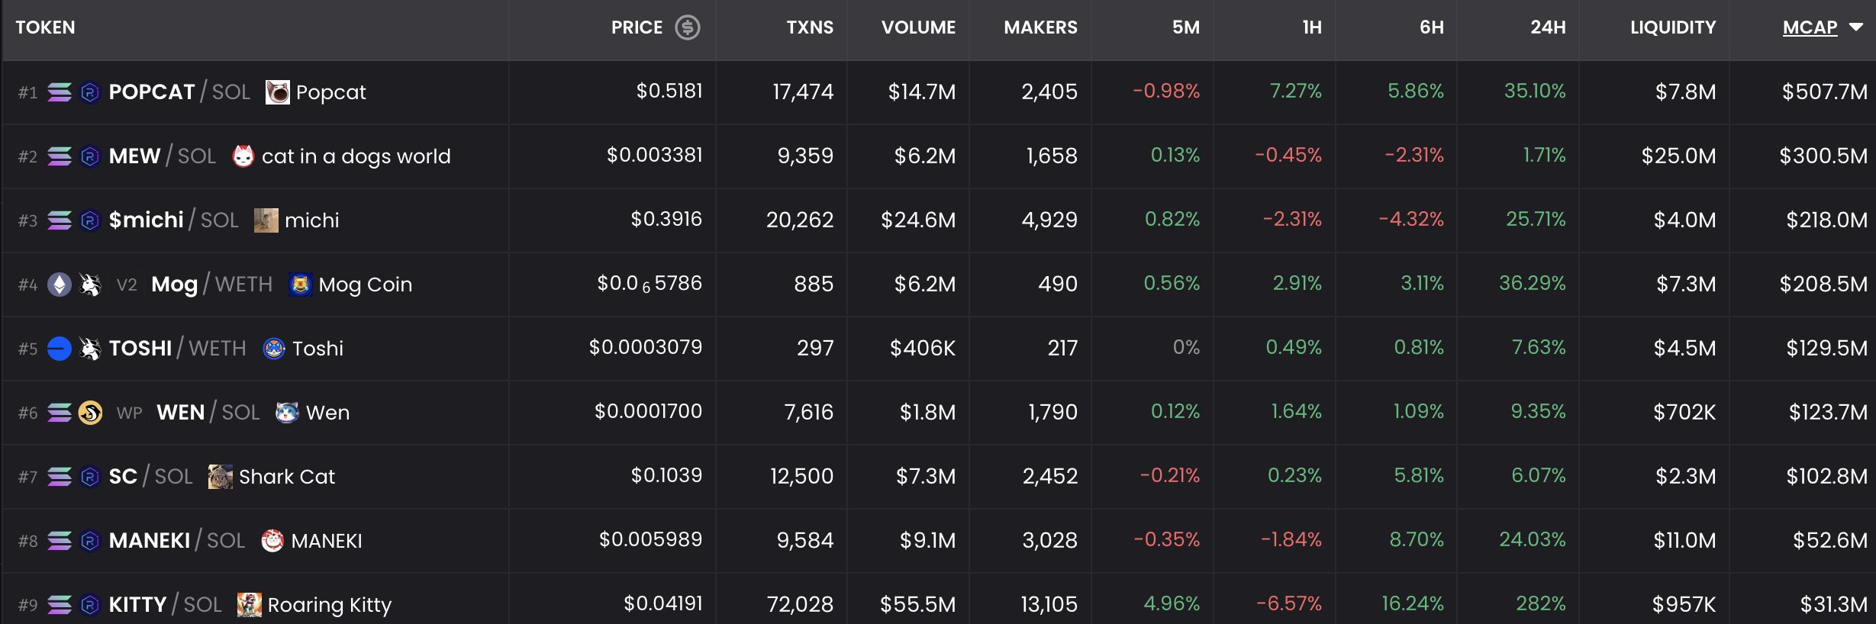Sort by VOLUME column header

(x=918, y=27)
